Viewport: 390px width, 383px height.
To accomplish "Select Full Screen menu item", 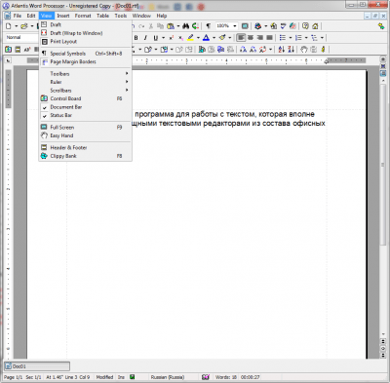I will (x=86, y=128).
